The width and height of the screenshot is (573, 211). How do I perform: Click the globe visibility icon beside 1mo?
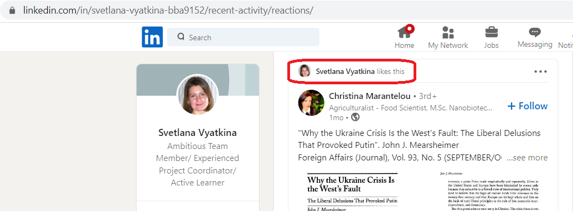tap(355, 117)
